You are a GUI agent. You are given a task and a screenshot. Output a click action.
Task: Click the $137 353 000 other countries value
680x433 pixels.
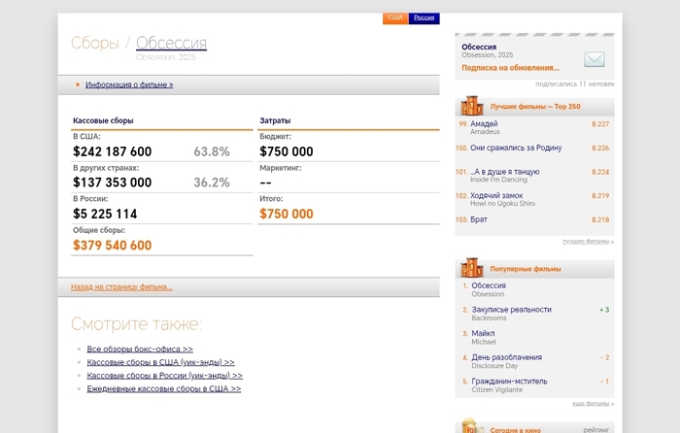(113, 183)
